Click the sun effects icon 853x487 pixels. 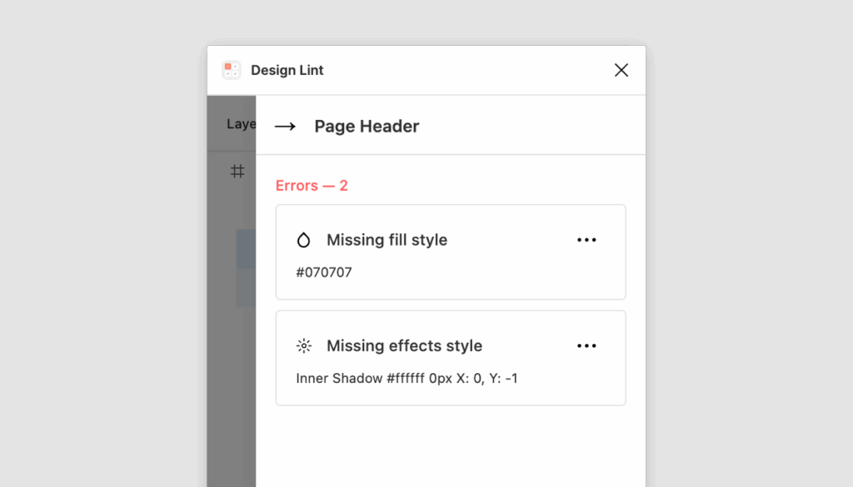303,345
